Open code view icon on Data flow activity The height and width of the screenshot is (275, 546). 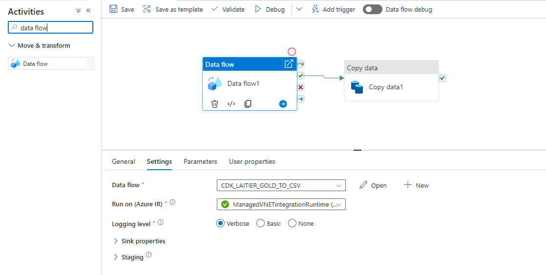tap(231, 104)
